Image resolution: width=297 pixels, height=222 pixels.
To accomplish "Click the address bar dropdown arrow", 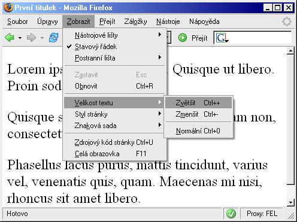I will tap(169, 37).
